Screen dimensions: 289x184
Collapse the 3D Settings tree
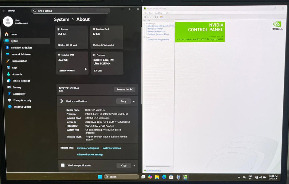coord(145,23)
